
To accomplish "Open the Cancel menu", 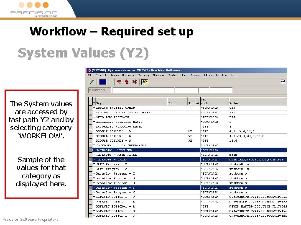I will click(x=101, y=75).
